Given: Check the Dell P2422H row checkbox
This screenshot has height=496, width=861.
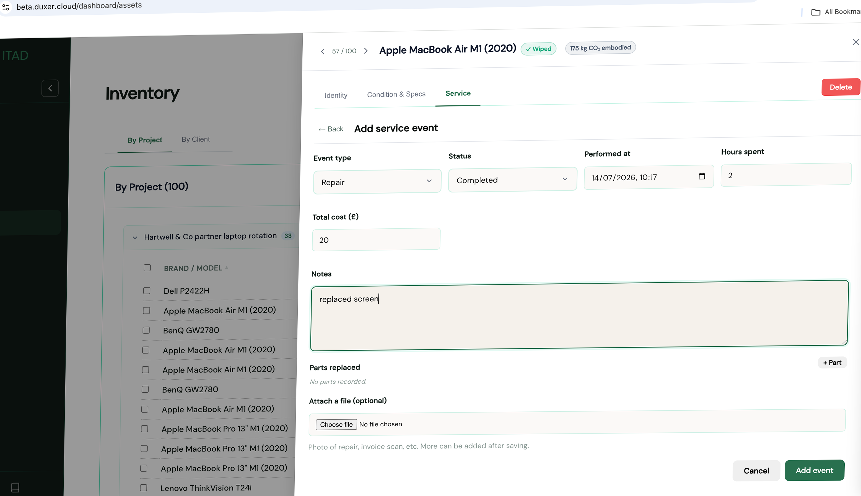Looking at the screenshot, I should pos(147,291).
